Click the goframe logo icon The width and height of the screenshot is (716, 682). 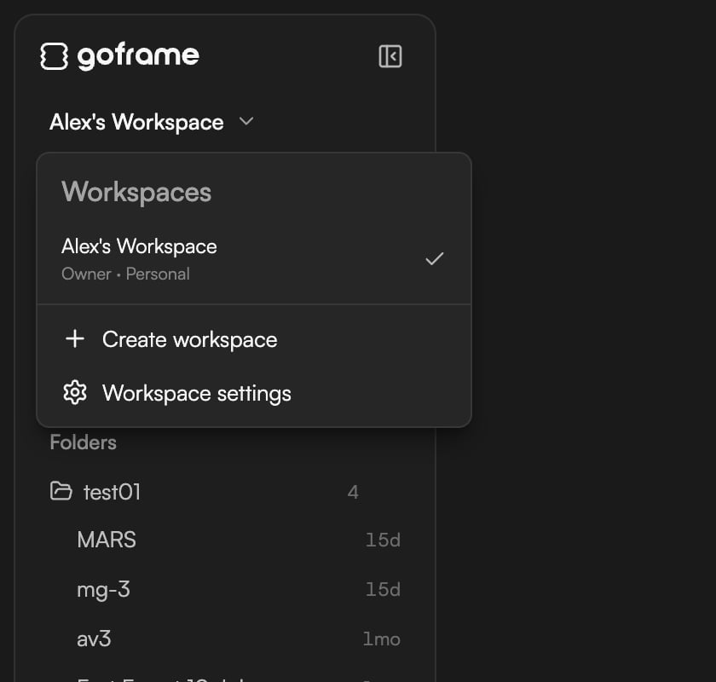pos(54,56)
